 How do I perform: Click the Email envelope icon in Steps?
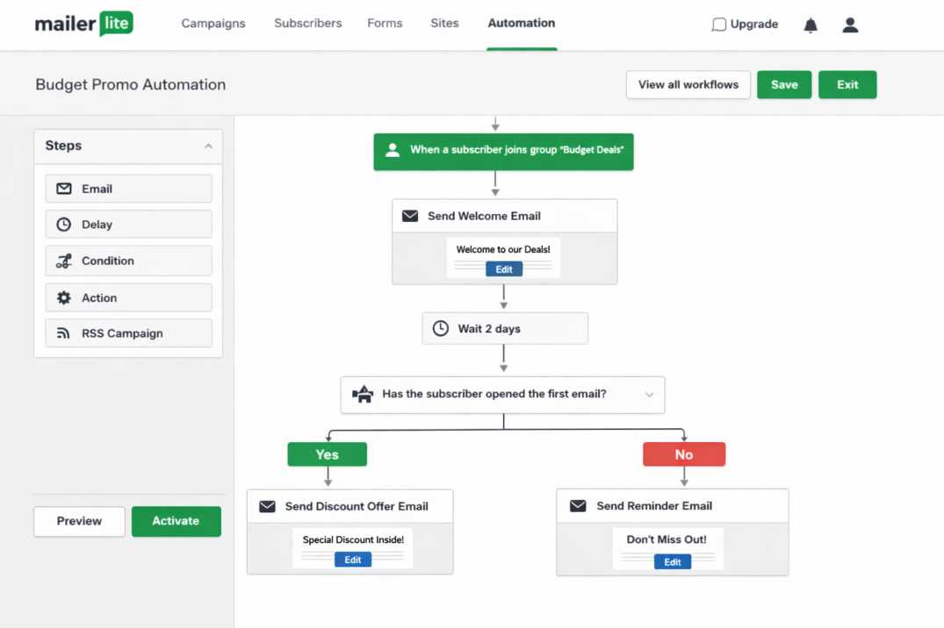64,189
